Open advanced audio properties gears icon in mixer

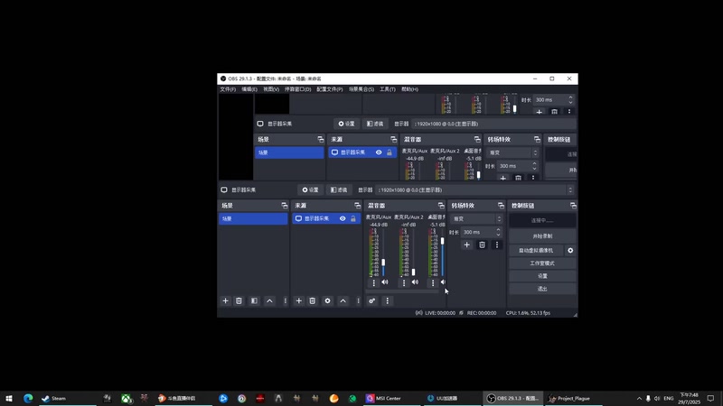(372, 300)
